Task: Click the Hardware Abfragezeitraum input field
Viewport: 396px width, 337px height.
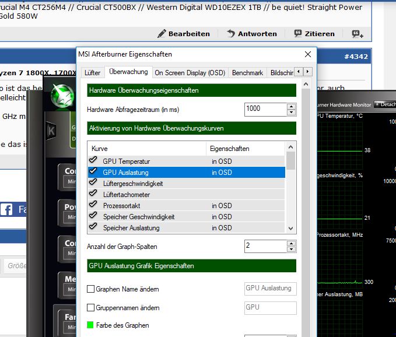Action: (x=266, y=109)
